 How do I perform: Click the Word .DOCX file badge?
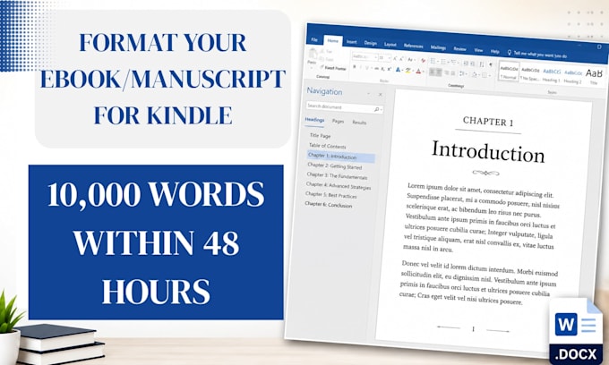[576, 332]
